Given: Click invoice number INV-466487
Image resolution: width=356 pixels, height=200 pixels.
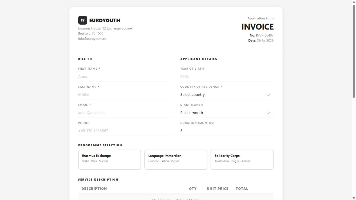Looking at the screenshot, I should tap(265, 35).
